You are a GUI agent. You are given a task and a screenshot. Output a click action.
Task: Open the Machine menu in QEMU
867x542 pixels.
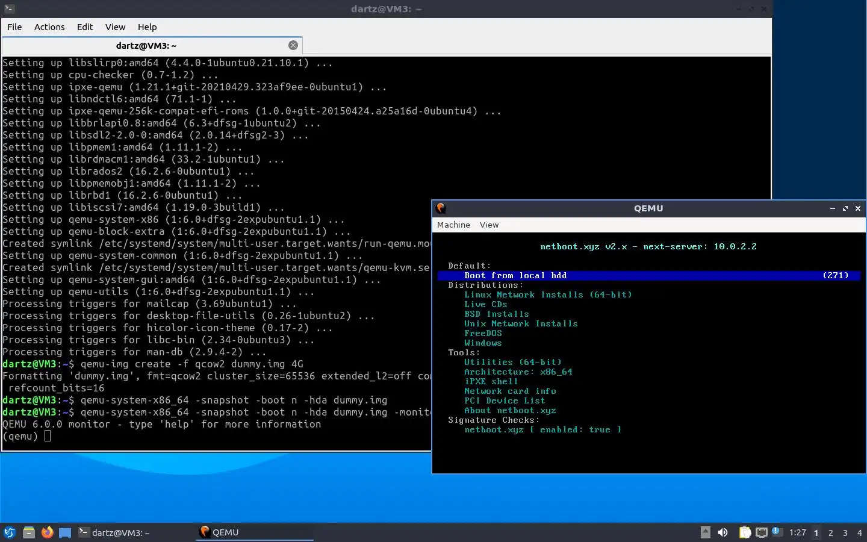click(453, 225)
